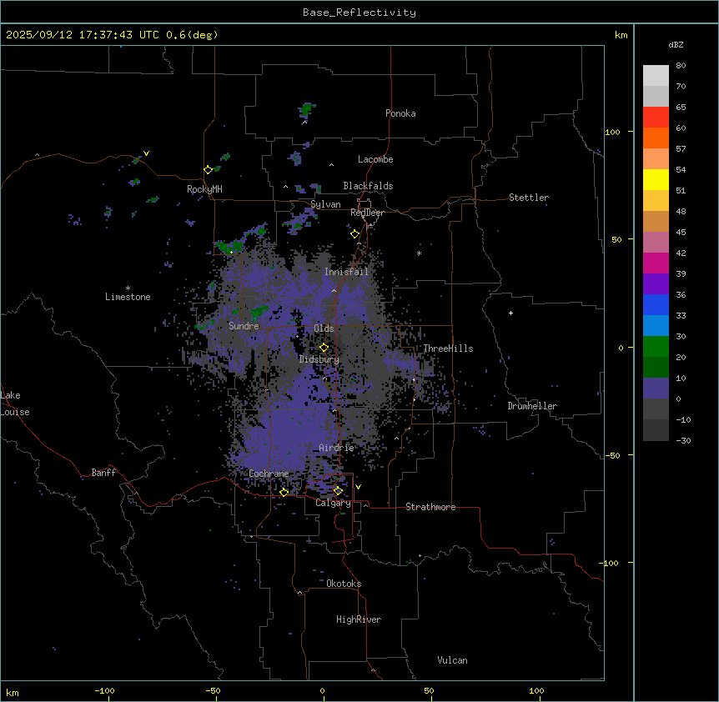Click the HighRiver label
719x702 pixels.
(359, 619)
